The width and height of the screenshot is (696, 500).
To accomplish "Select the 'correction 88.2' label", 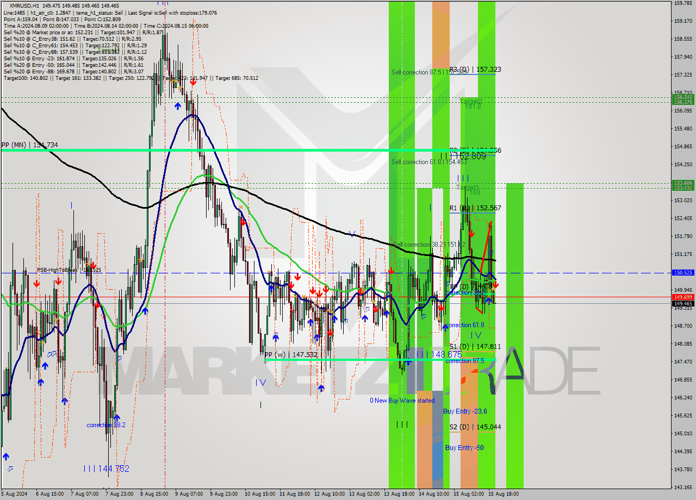I will point(107,425).
